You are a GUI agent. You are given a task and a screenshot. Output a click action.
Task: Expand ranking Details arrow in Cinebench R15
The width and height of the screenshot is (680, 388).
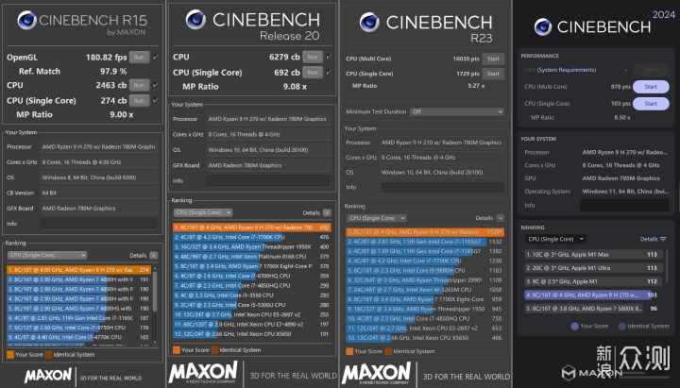154,255
